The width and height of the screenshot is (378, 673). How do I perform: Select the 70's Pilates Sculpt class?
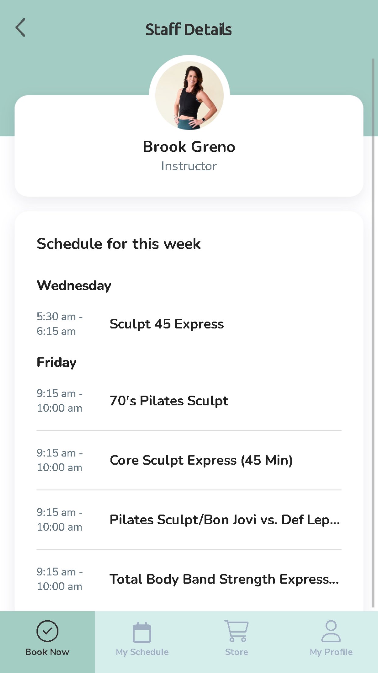169,401
